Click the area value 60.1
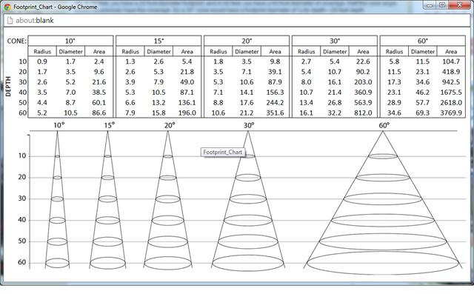The width and height of the screenshot is (474, 294). 99,103
